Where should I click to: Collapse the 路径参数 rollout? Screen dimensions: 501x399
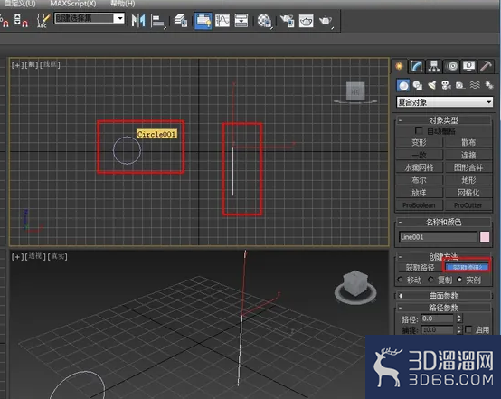[x=443, y=308]
